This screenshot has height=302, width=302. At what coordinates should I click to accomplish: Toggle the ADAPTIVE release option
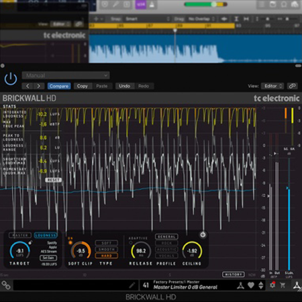[x=131, y=242]
